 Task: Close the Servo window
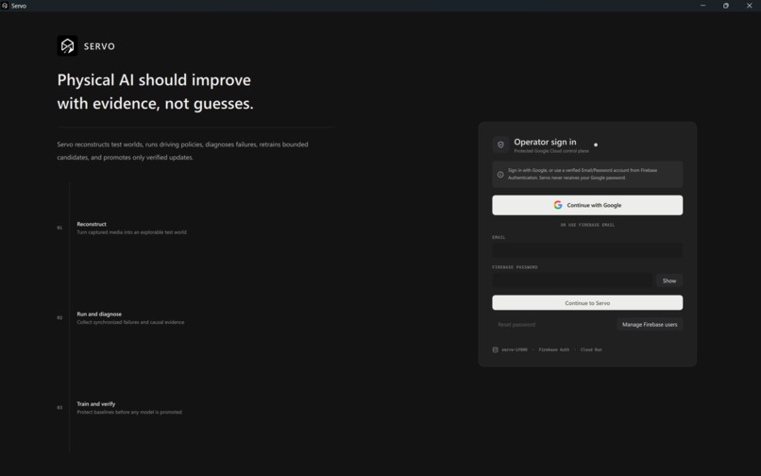click(x=749, y=6)
